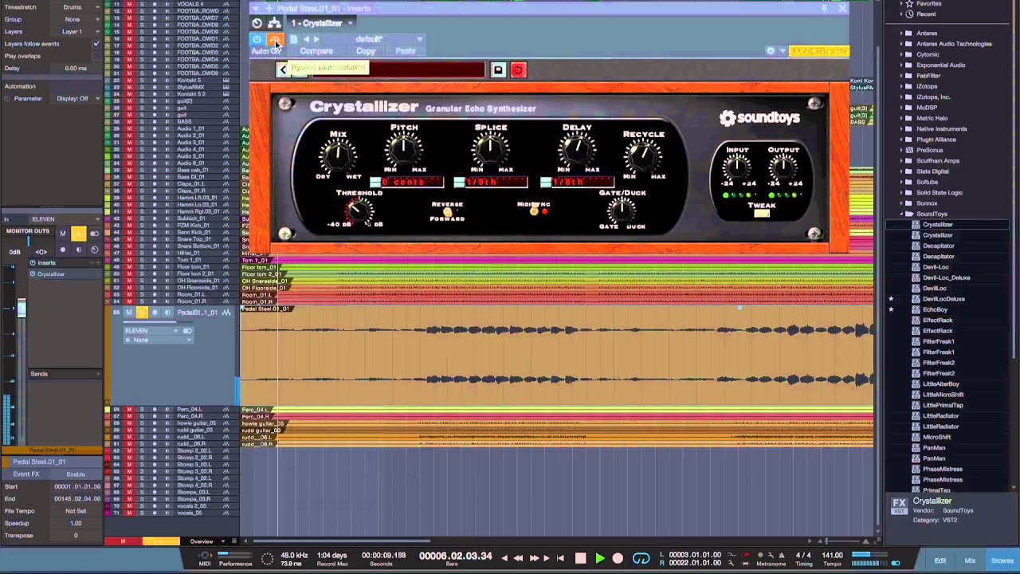The image size is (1020, 574).
Task: Open the Tweak panel button
Action: [762, 214]
